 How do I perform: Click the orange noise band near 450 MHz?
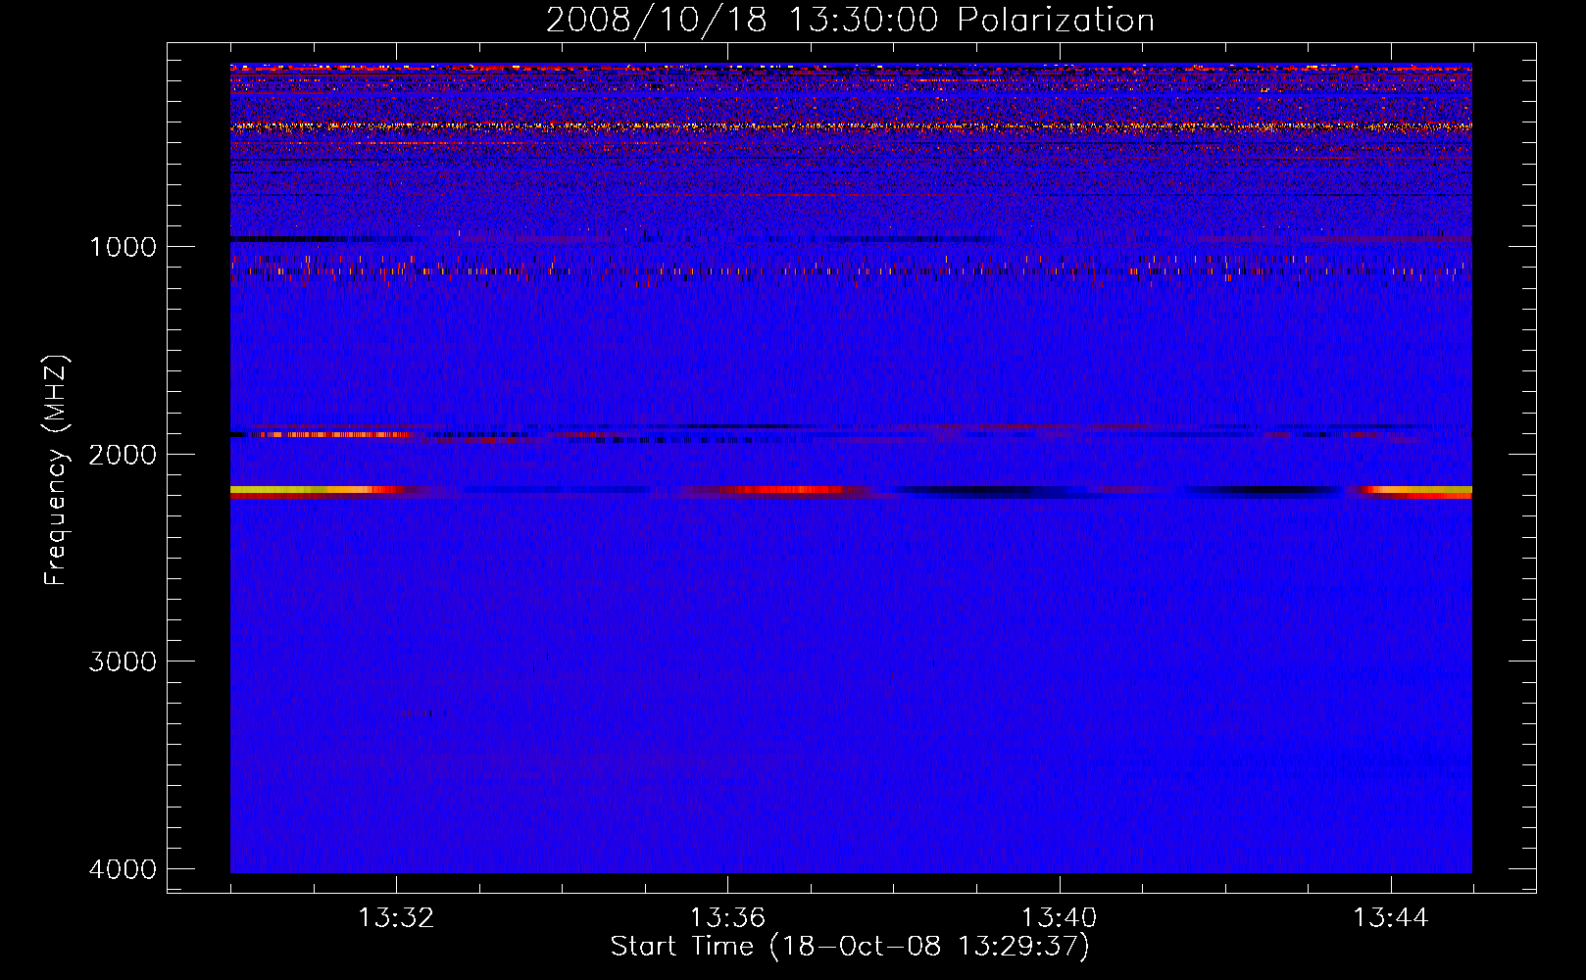(x=851, y=126)
